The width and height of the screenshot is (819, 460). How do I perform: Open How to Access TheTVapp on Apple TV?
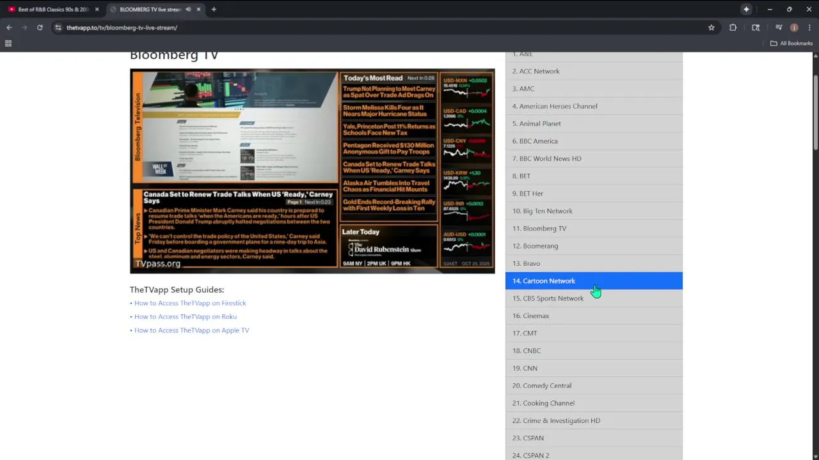coord(191,330)
